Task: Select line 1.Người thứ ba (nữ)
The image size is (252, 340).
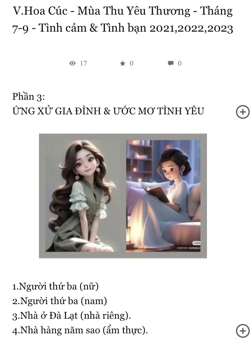Action: 55,286
